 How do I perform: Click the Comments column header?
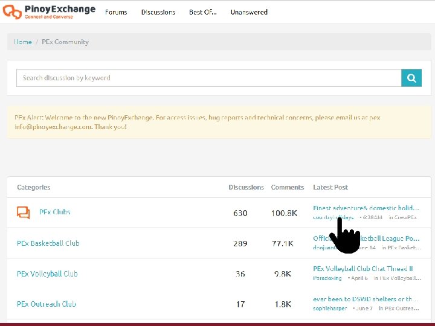[288, 187]
